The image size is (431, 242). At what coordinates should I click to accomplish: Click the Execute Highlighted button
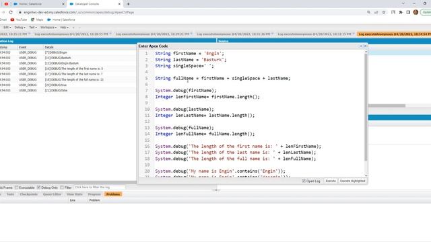pyautogui.click(x=352, y=181)
